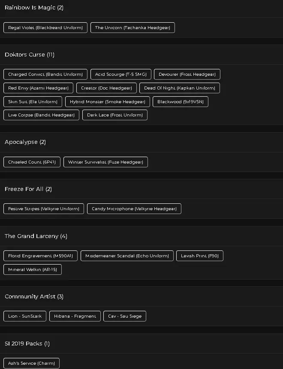Viewport: 283px width, 369px height.
Task: Select The Unicorn (Tachanka Headgear) tag
Action: pos(132,28)
